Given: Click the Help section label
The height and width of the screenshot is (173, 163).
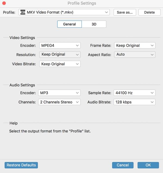Looking at the screenshot, I should pyautogui.click(x=14, y=123).
